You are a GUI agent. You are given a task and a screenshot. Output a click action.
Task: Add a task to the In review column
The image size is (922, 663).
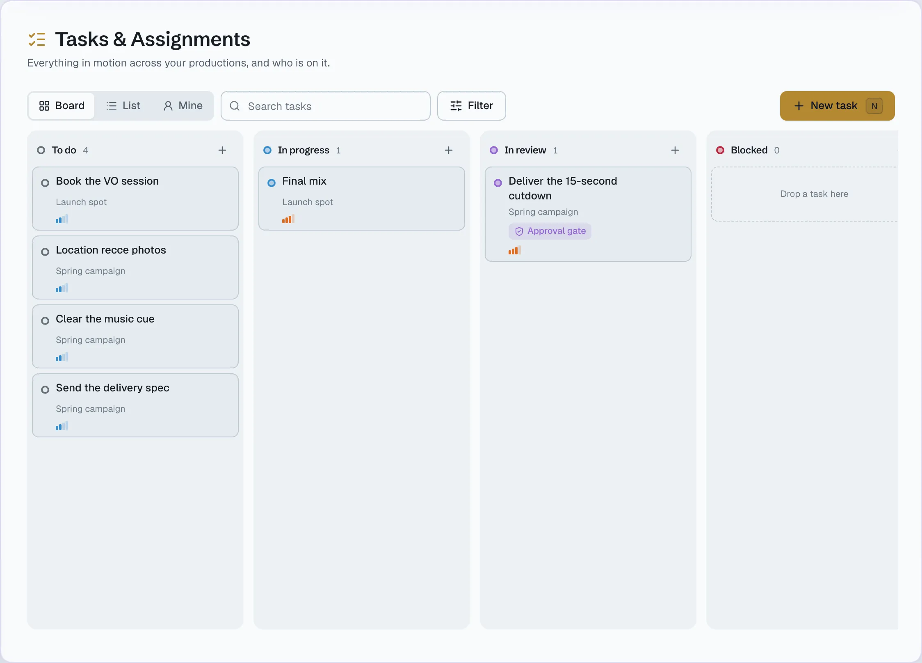675,150
